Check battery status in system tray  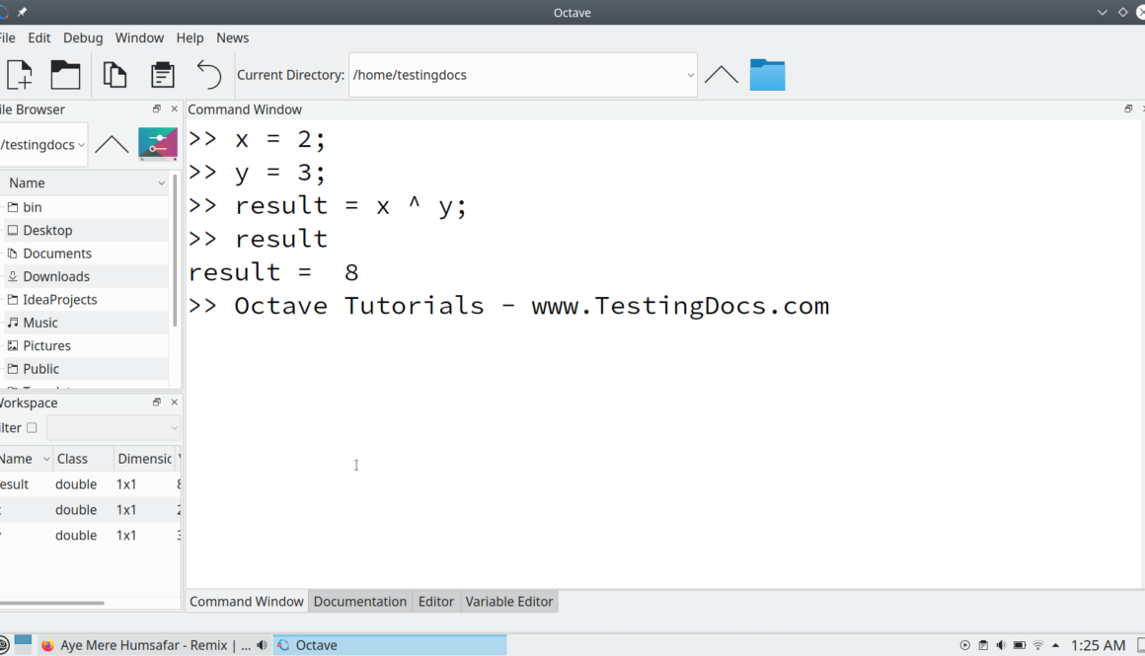pyautogui.click(x=1020, y=645)
